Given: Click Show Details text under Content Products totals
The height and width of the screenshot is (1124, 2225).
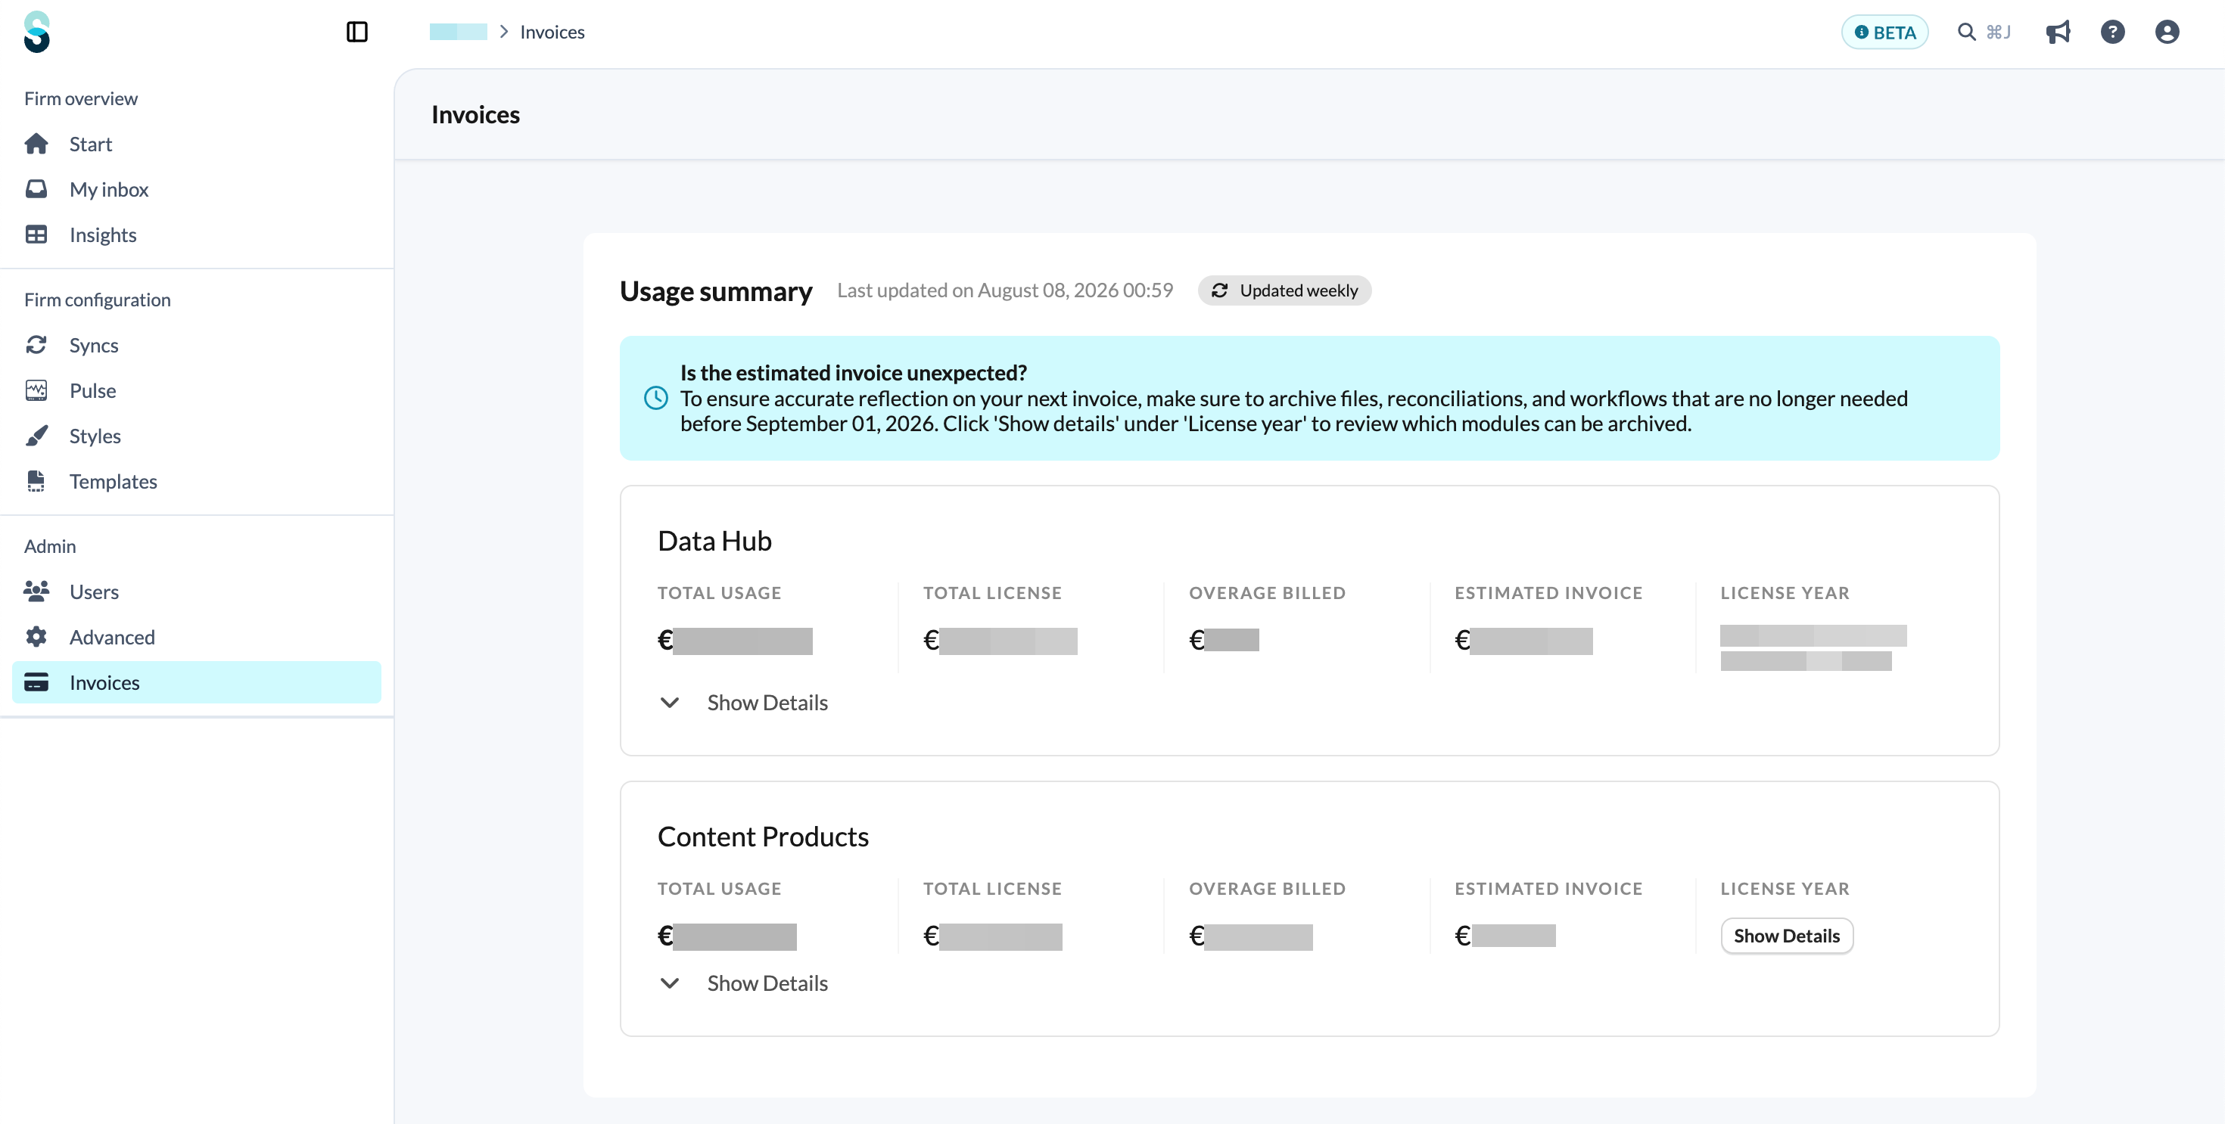Looking at the screenshot, I should coord(767,983).
